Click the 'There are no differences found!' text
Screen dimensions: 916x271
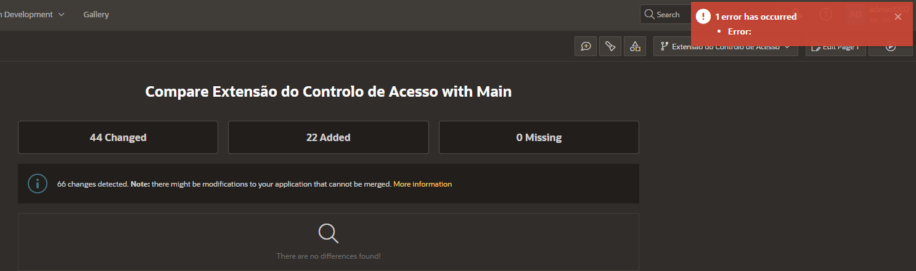pyautogui.click(x=328, y=256)
